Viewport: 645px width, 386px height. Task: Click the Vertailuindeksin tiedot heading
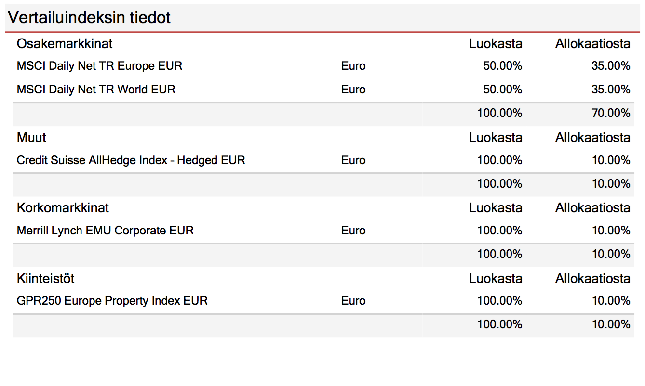coord(90,18)
